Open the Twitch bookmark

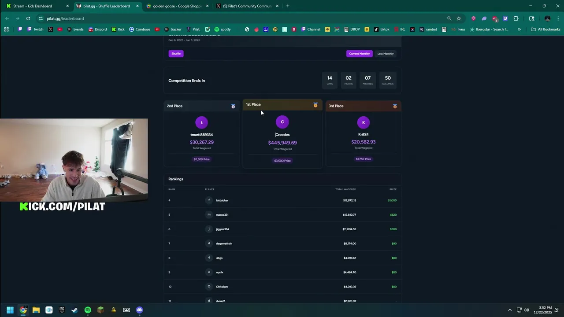click(x=35, y=29)
